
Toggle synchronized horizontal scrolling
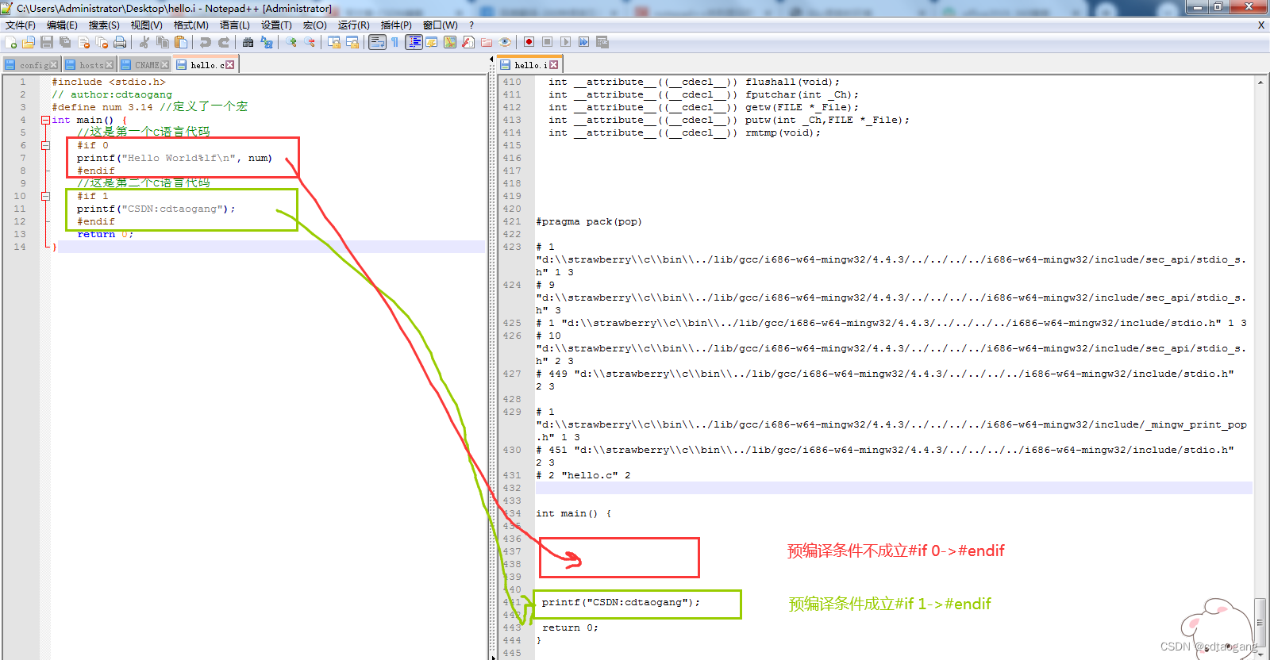tap(352, 42)
